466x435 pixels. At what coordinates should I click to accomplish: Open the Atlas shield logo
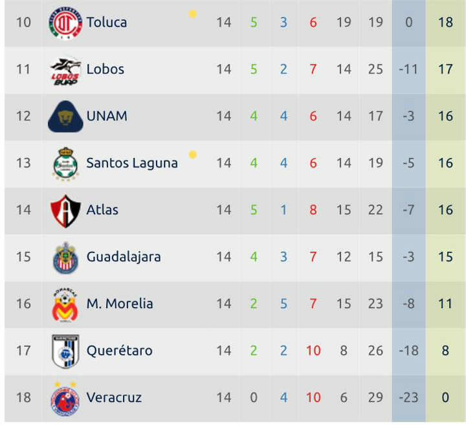tap(65, 211)
